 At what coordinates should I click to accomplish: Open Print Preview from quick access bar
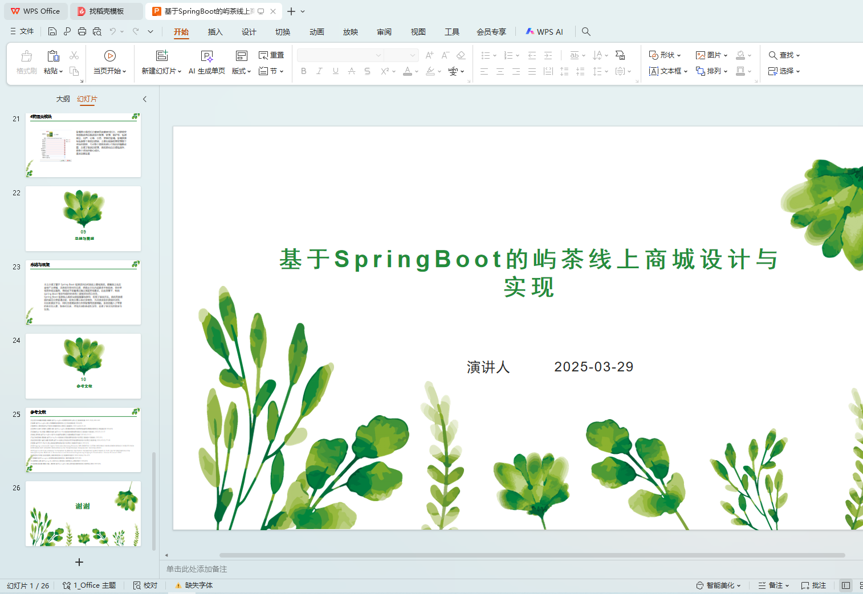tap(97, 32)
